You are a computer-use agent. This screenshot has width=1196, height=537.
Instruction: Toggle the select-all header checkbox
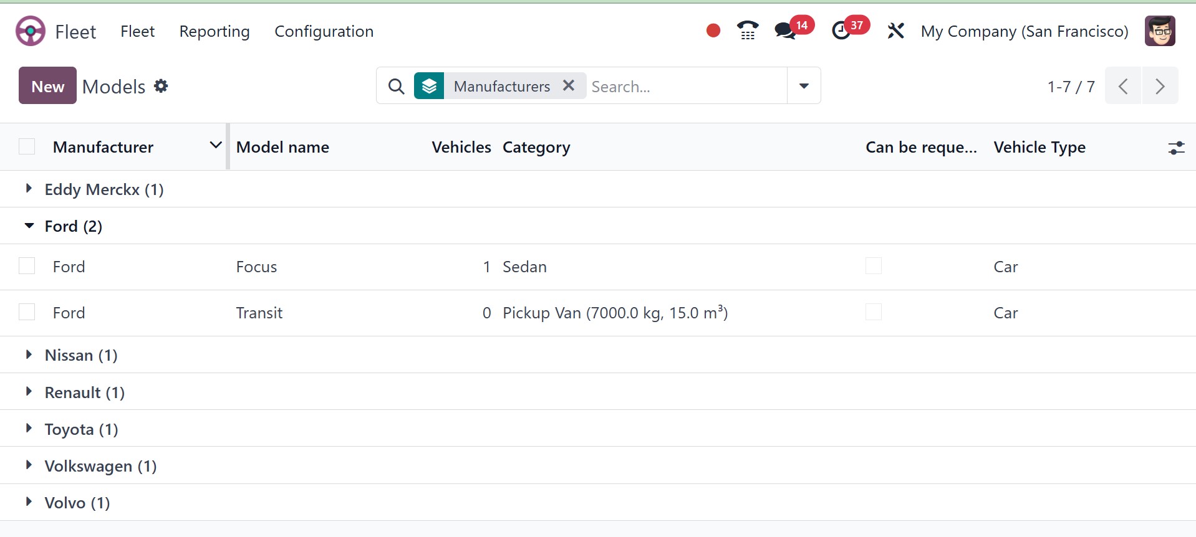click(27, 146)
